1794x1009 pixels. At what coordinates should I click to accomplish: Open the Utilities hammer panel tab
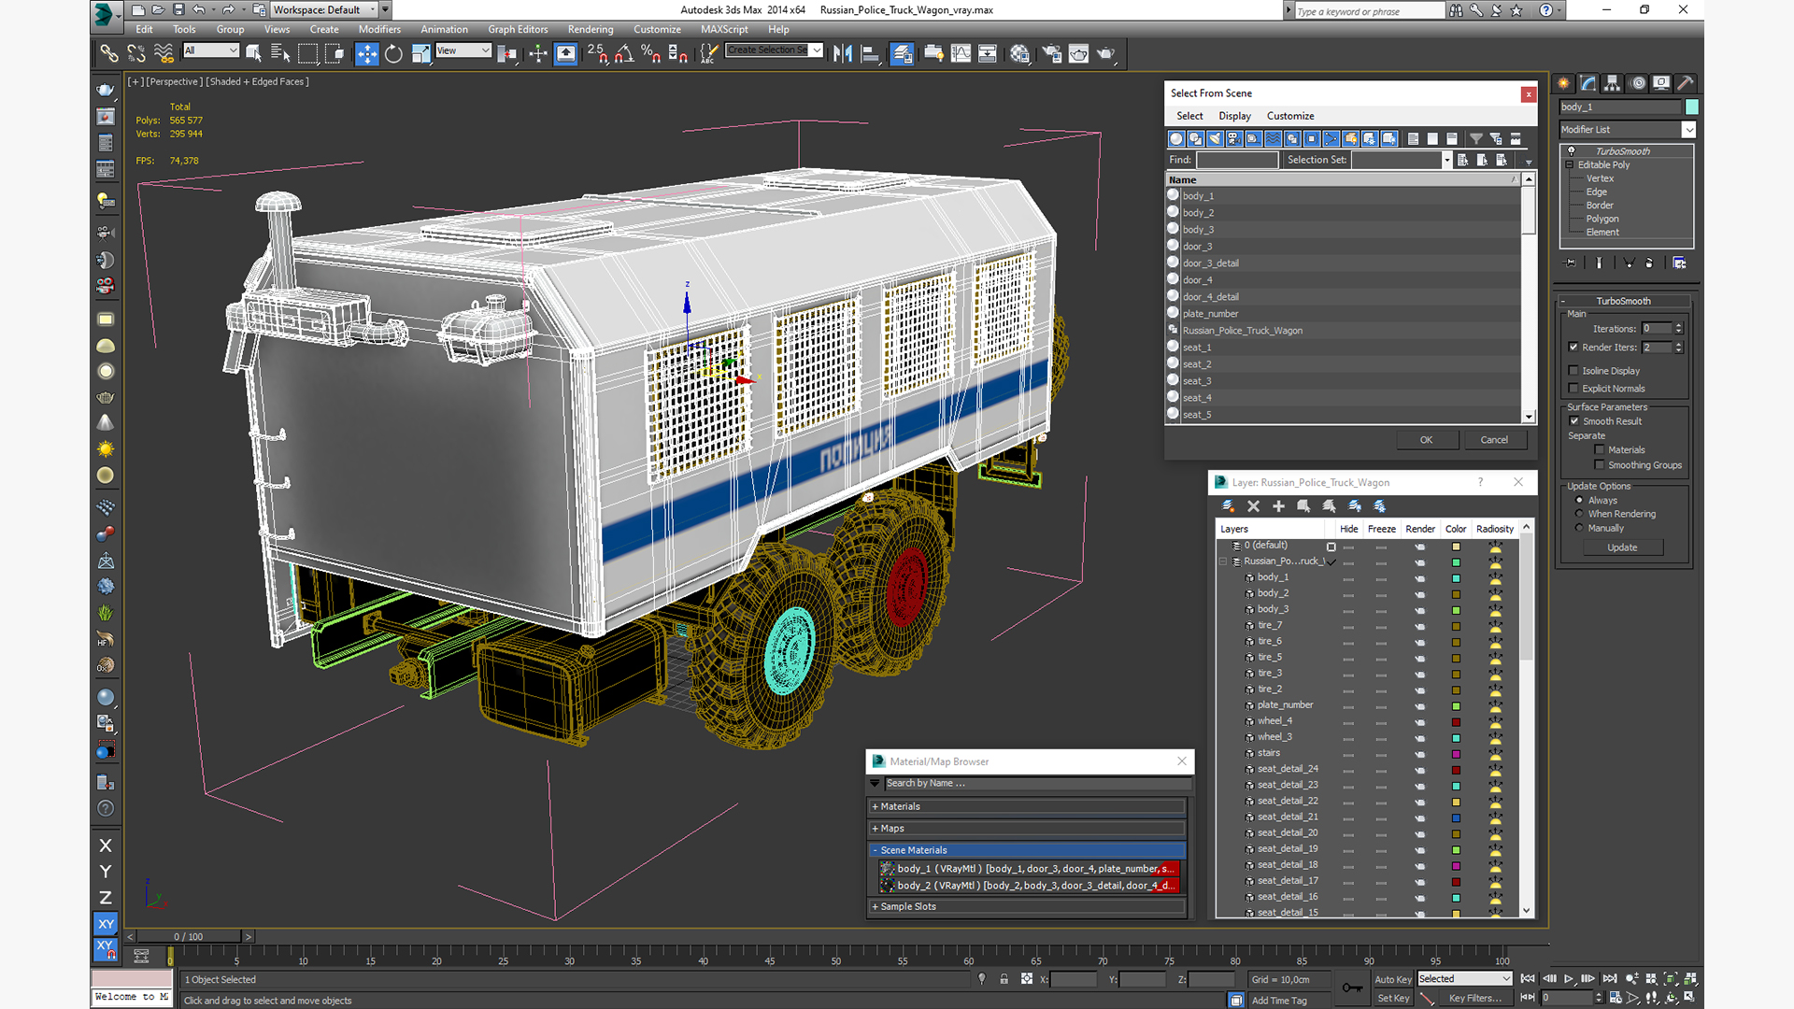[x=1686, y=83]
